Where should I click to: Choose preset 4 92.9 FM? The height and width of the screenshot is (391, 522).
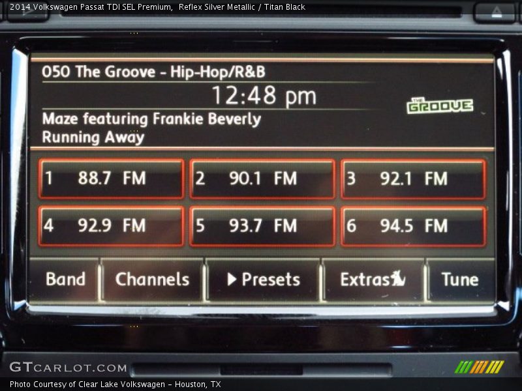click(111, 226)
